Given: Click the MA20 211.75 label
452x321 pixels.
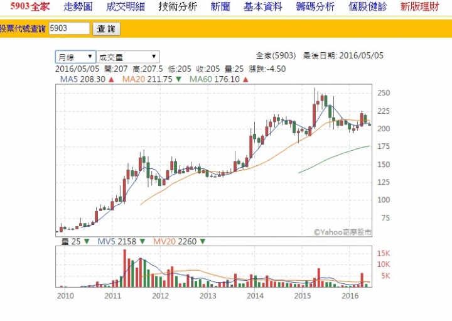Looking at the screenshot, I should point(147,79).
